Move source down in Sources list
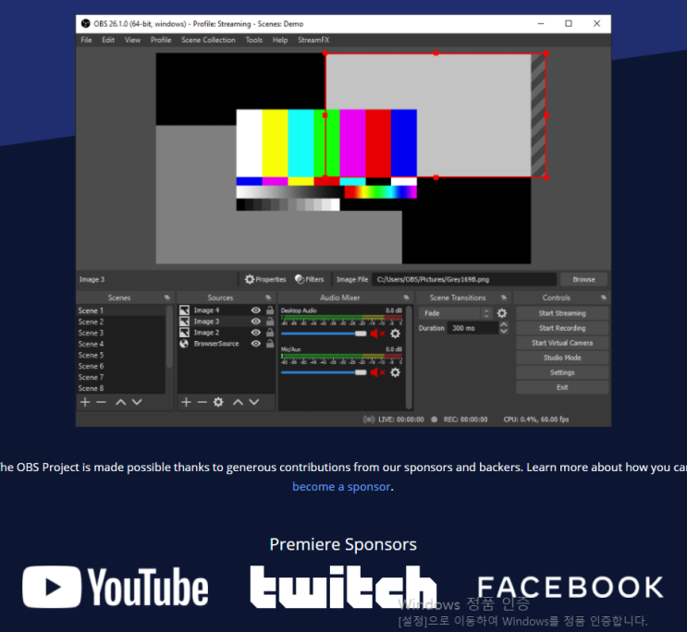This screenshot has width=687, height=632. coord(254,402)
